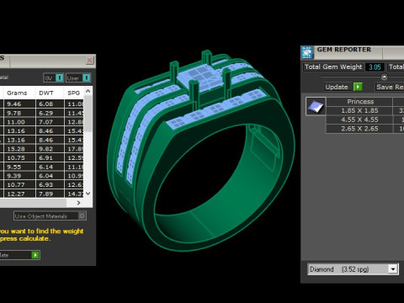This screenshot has width=404, height=303.
Task: Enable Use Object Materials option
Action: tap(50, 216)
